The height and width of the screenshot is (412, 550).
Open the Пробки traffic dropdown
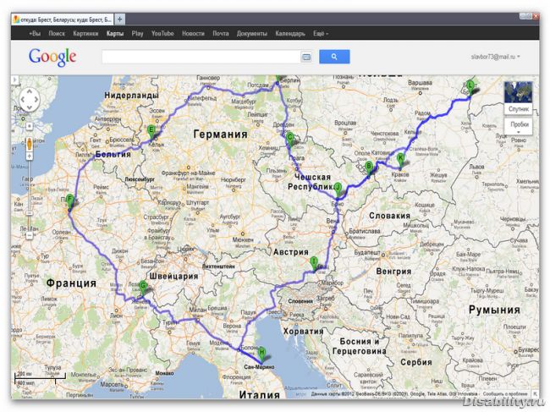tap(519, 127)
